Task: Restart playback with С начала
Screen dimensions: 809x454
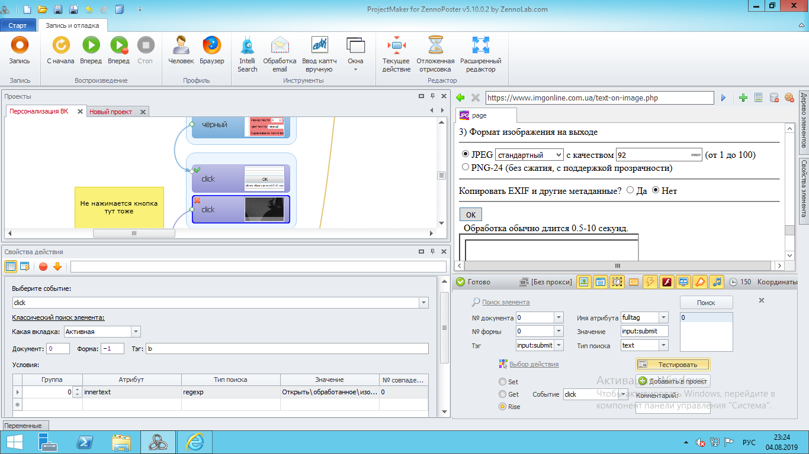Action: 60,50
